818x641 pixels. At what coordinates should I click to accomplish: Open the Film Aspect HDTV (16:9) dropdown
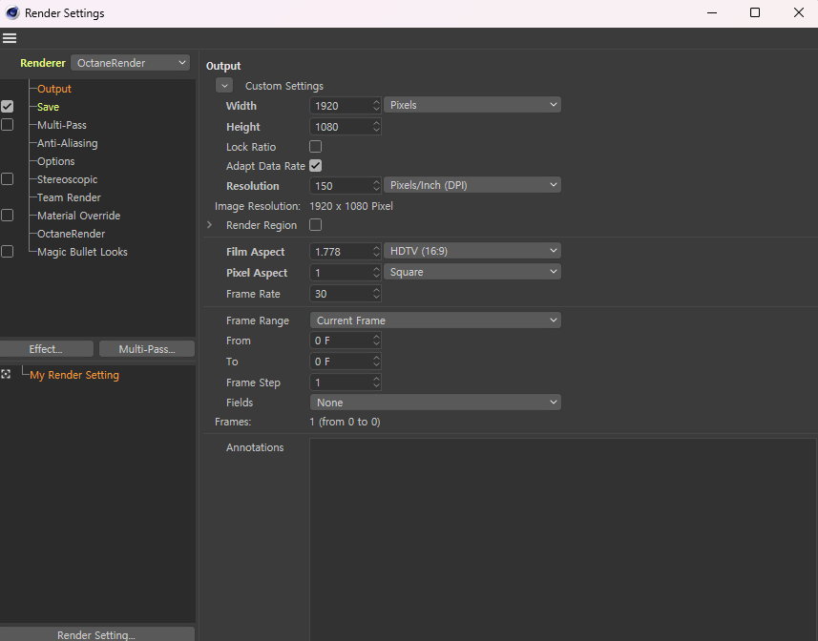point(472,251)
